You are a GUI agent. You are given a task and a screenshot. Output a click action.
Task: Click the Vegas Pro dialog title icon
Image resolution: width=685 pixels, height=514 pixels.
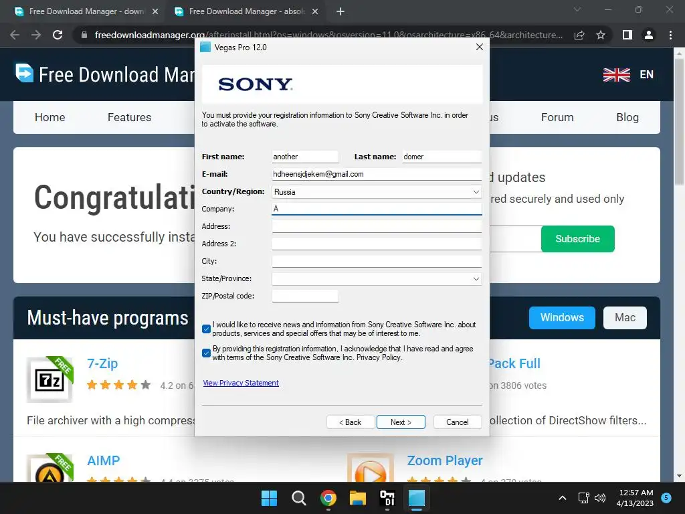pos(205,48)
